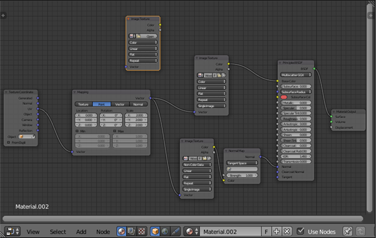Click BSDF output socket on Principled BSDF
Image resolution: width=376 pixels, height=238 pixels.
(x=314, y=69)
